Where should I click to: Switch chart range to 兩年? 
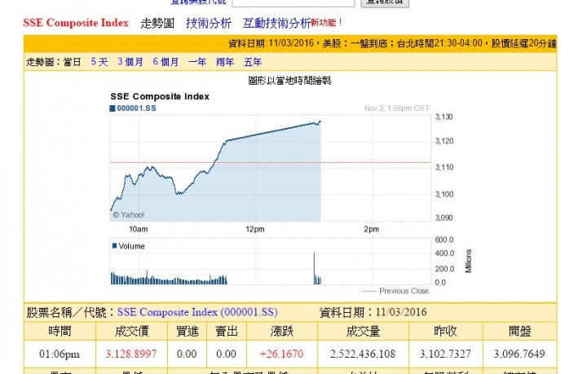tap(225, 62)
